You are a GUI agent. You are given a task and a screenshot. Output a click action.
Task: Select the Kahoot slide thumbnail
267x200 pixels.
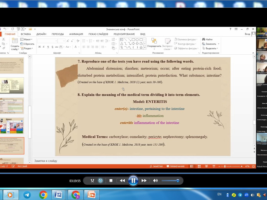(x=12, y=126)
